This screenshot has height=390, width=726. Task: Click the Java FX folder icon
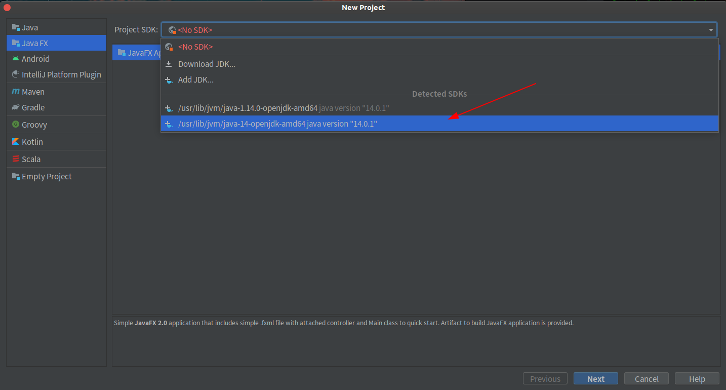click(16, 43)
